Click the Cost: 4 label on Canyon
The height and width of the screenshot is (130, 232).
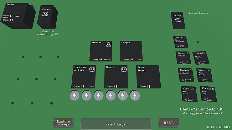[128, 60]
